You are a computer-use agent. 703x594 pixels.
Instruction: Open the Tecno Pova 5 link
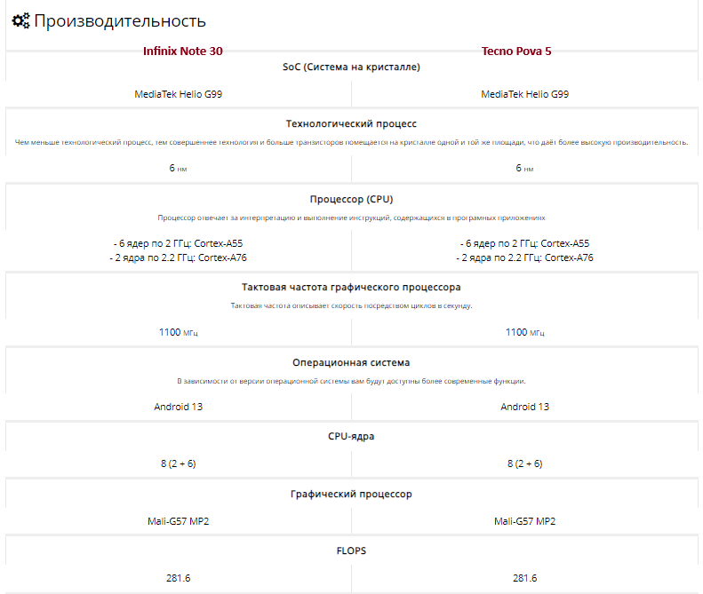point(516,51)
